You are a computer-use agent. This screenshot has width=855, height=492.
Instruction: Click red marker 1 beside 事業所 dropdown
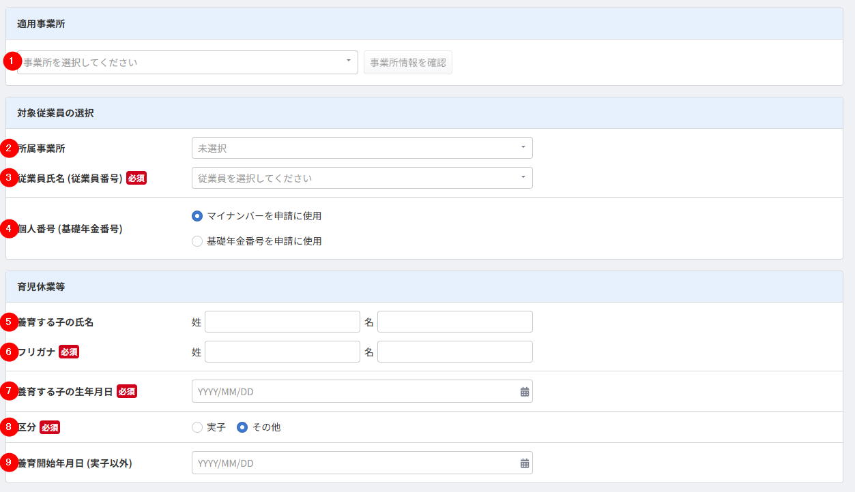[12, 61]
